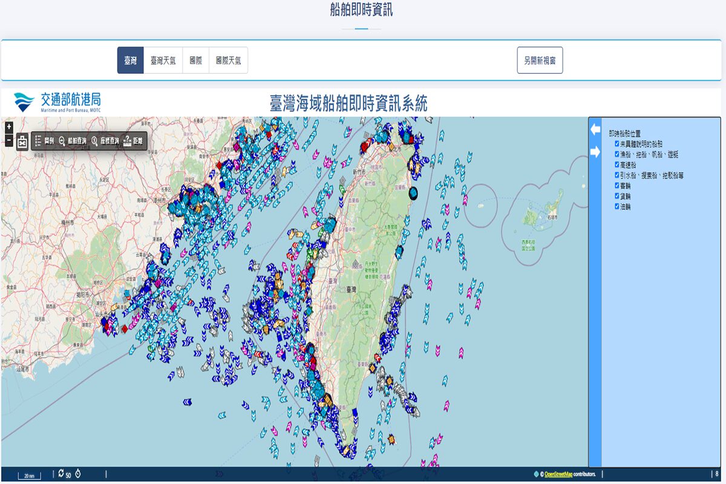This screenshot has height=484, width=726.
Task: Open the OpenStreetMap attribution link
Action: [x=559, y=474]
